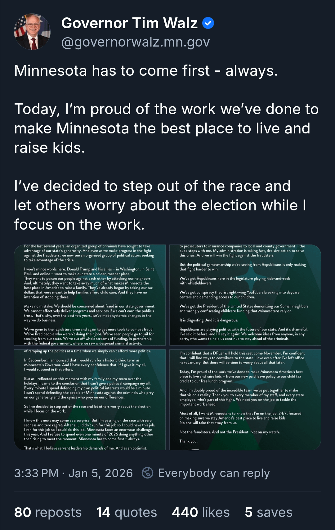The width and height of the screenshot is (335, 530).
Task: Click the 'I've decided to step out' paragraph
Action: pos(160,205)
